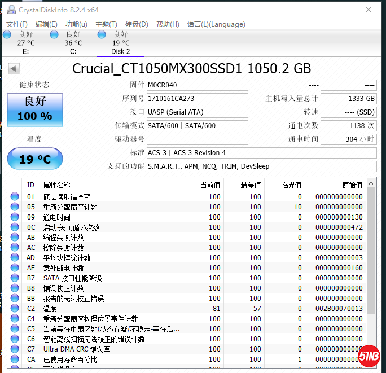Click the previous disk arrow button
Viewport: 386px width, 373px height.
pyautogui.click(x=14, y=69)
